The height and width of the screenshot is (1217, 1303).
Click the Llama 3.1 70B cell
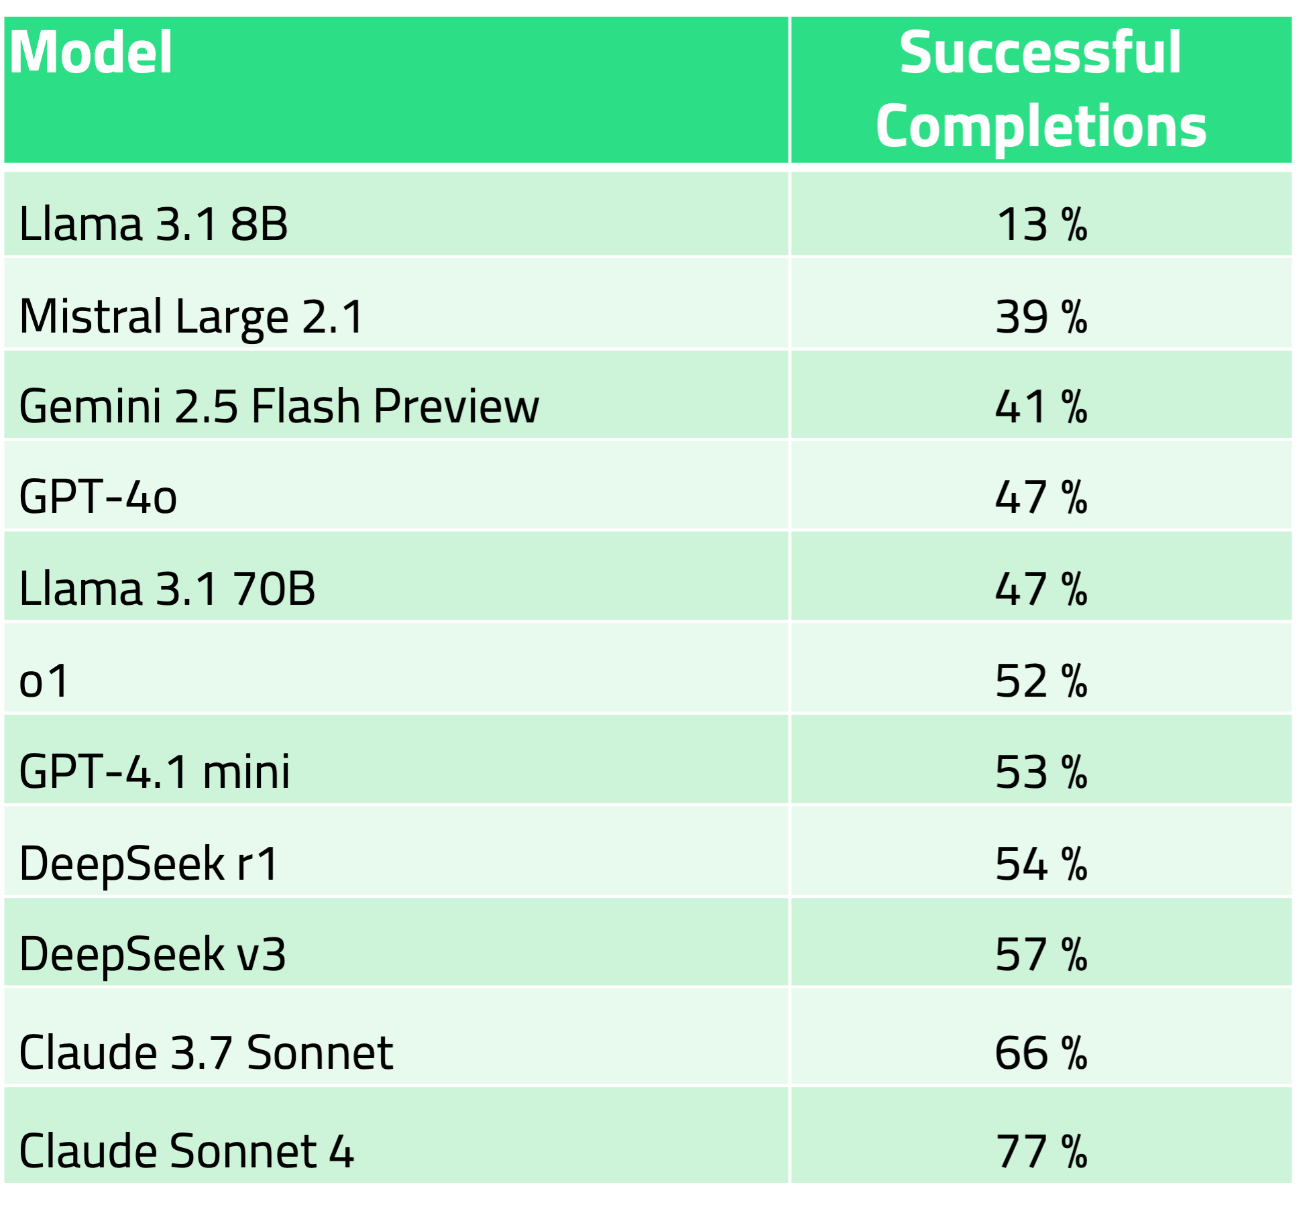tap(167, 589)
